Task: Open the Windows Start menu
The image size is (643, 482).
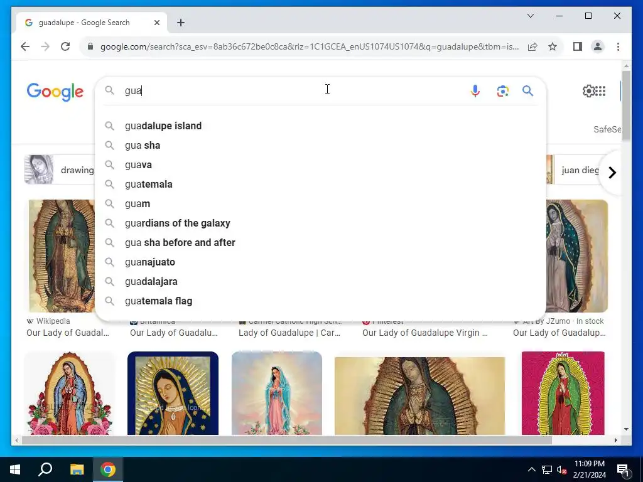Action: click(15, 469)
